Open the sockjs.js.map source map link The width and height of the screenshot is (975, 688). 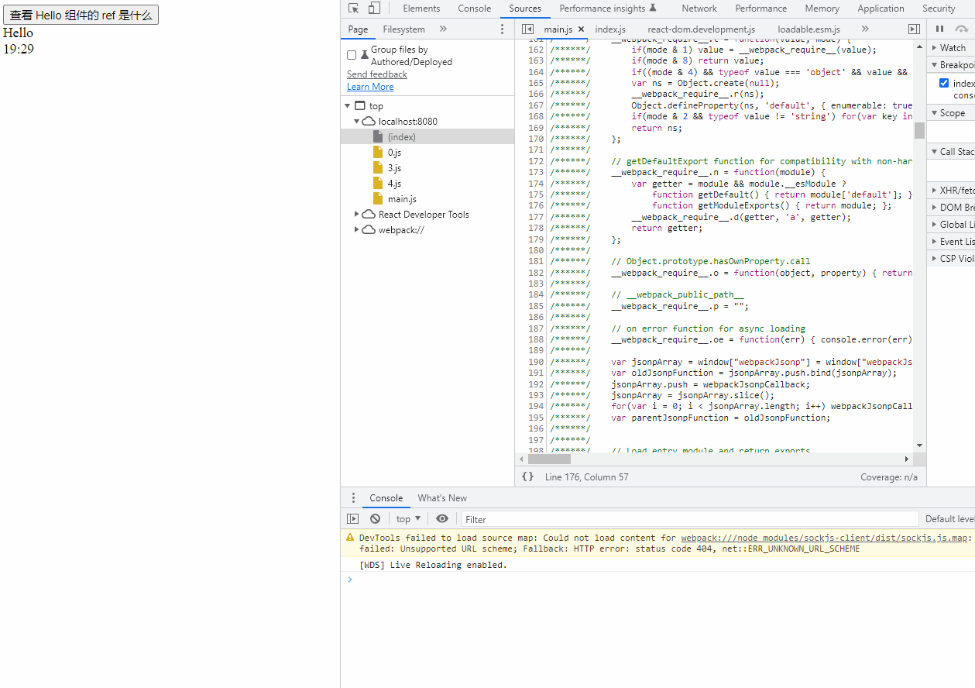(x=824, y=538)
